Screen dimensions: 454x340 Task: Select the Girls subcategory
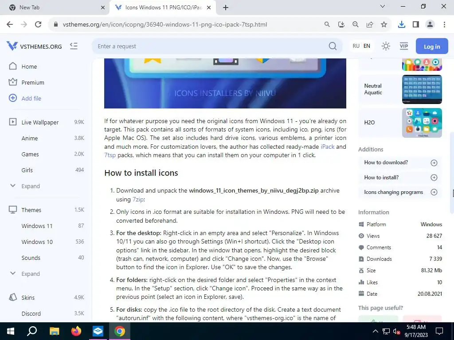(27, 170)
